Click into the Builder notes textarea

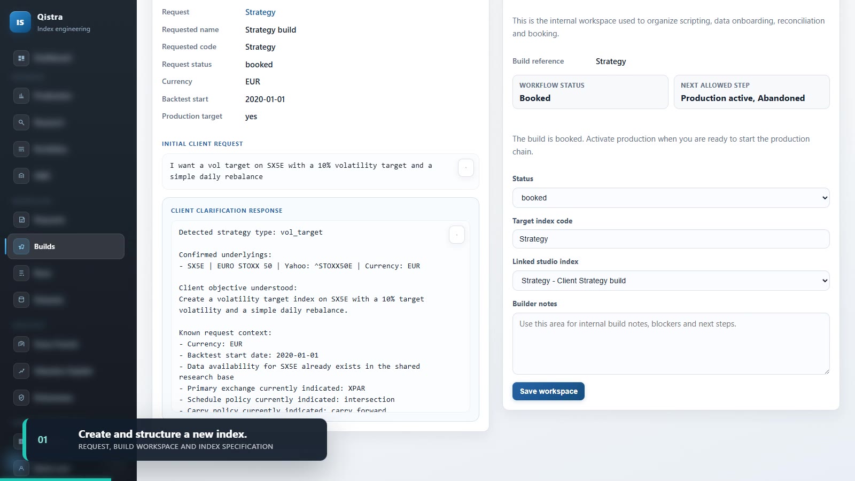click(671, 344)
